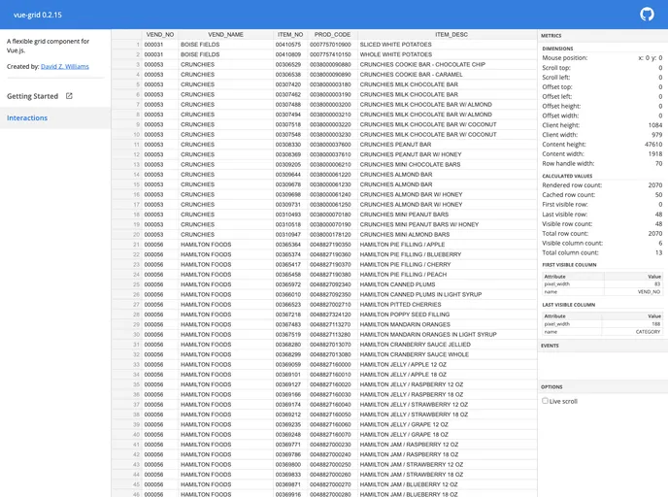Select the CRUNCHIES PEANUT BAR W/ HONEY cell
The width and height of the screenshot is (668, 497).
(x=411, y=154)
